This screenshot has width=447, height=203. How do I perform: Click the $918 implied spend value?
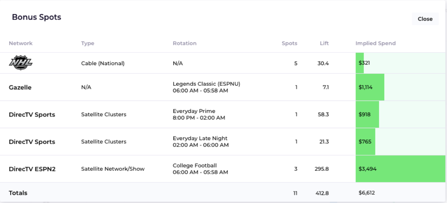tap(365, 115)
